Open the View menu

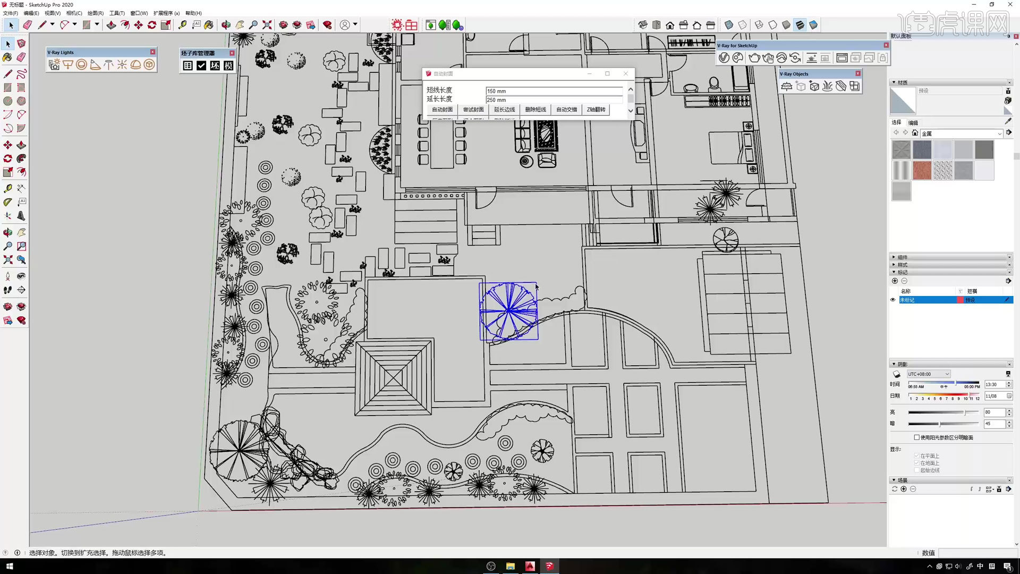(53, 13)
